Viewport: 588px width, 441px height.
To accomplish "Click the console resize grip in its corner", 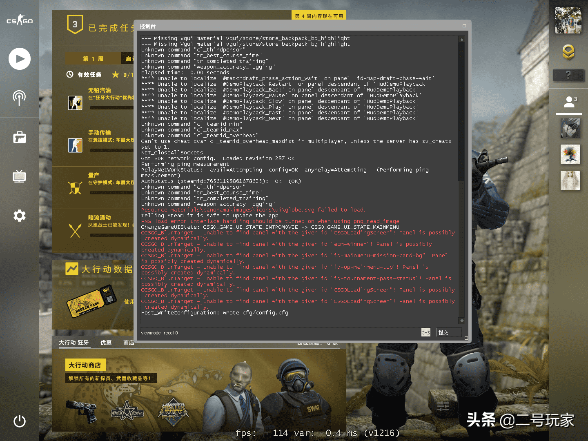I will (466, 338).
